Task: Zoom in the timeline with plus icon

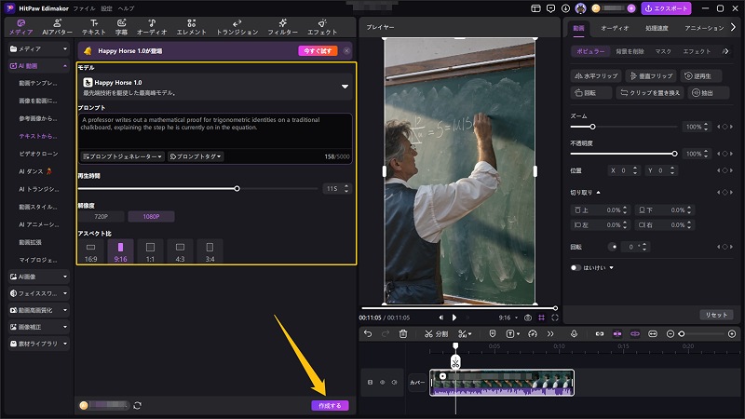Action: coord(732,334)
